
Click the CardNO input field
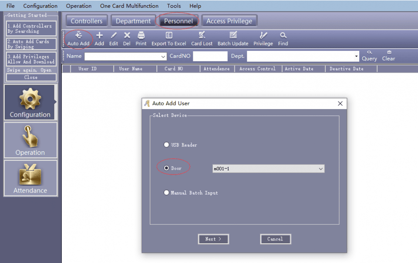210,57
